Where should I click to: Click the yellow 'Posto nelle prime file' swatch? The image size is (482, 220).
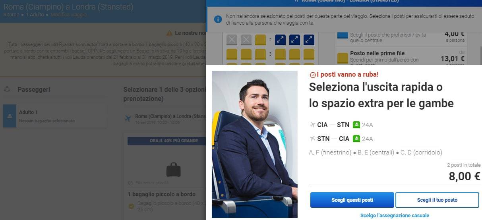pyautogui.click(x=342, y=58)
